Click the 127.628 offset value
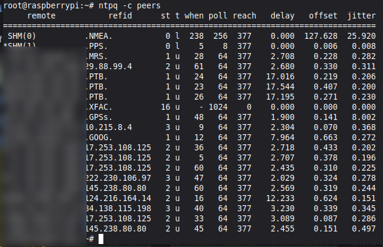This screenshot has height=247, width=383. pyautogui.click(x=323, y=35)
